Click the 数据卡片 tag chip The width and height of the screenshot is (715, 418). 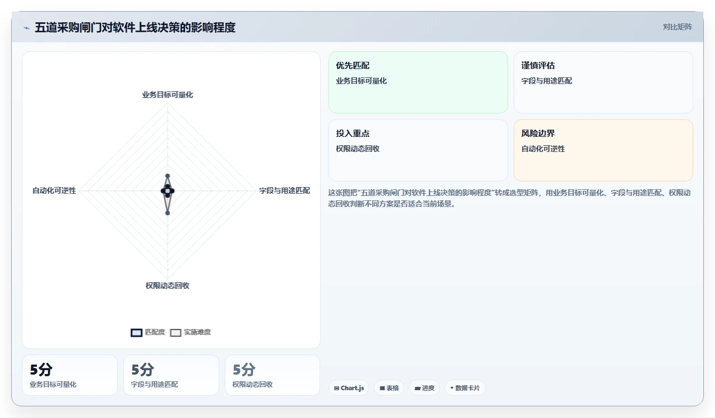(x=465, y=388)
